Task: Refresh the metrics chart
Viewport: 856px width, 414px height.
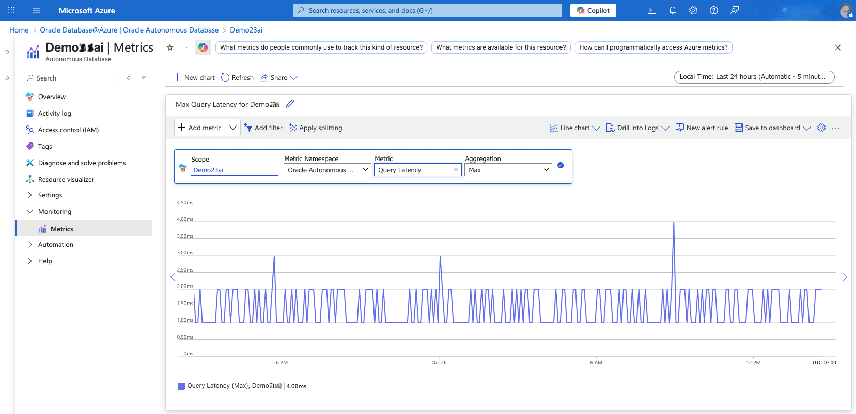Action: 237,78
